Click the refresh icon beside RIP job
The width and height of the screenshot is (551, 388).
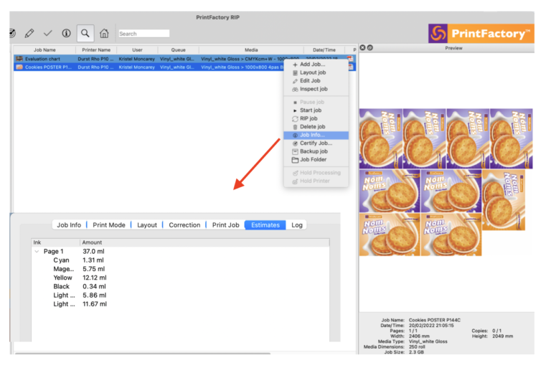[x=295, y=118]
